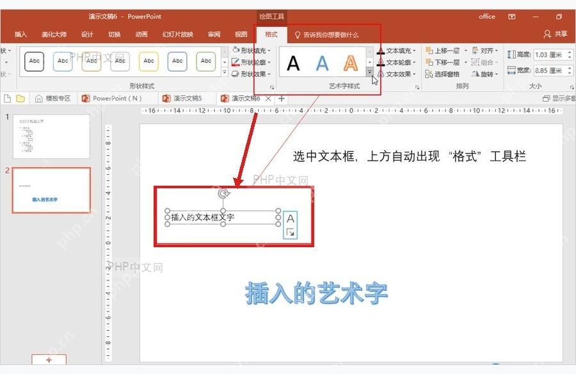This screenshot has width=576, height=374.
Task: Select the 格式 ribbon tab
Action: point(271,34)
